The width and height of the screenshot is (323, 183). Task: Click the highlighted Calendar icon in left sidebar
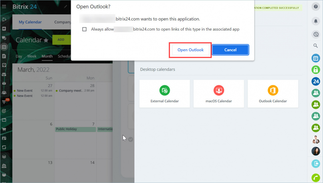pyautogui.click(x=4, y=47)
